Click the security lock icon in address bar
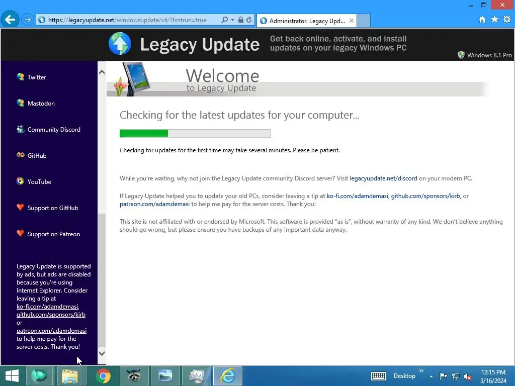 [241, 20]
